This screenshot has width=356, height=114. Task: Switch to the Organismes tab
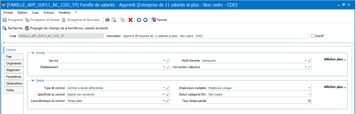14,63
